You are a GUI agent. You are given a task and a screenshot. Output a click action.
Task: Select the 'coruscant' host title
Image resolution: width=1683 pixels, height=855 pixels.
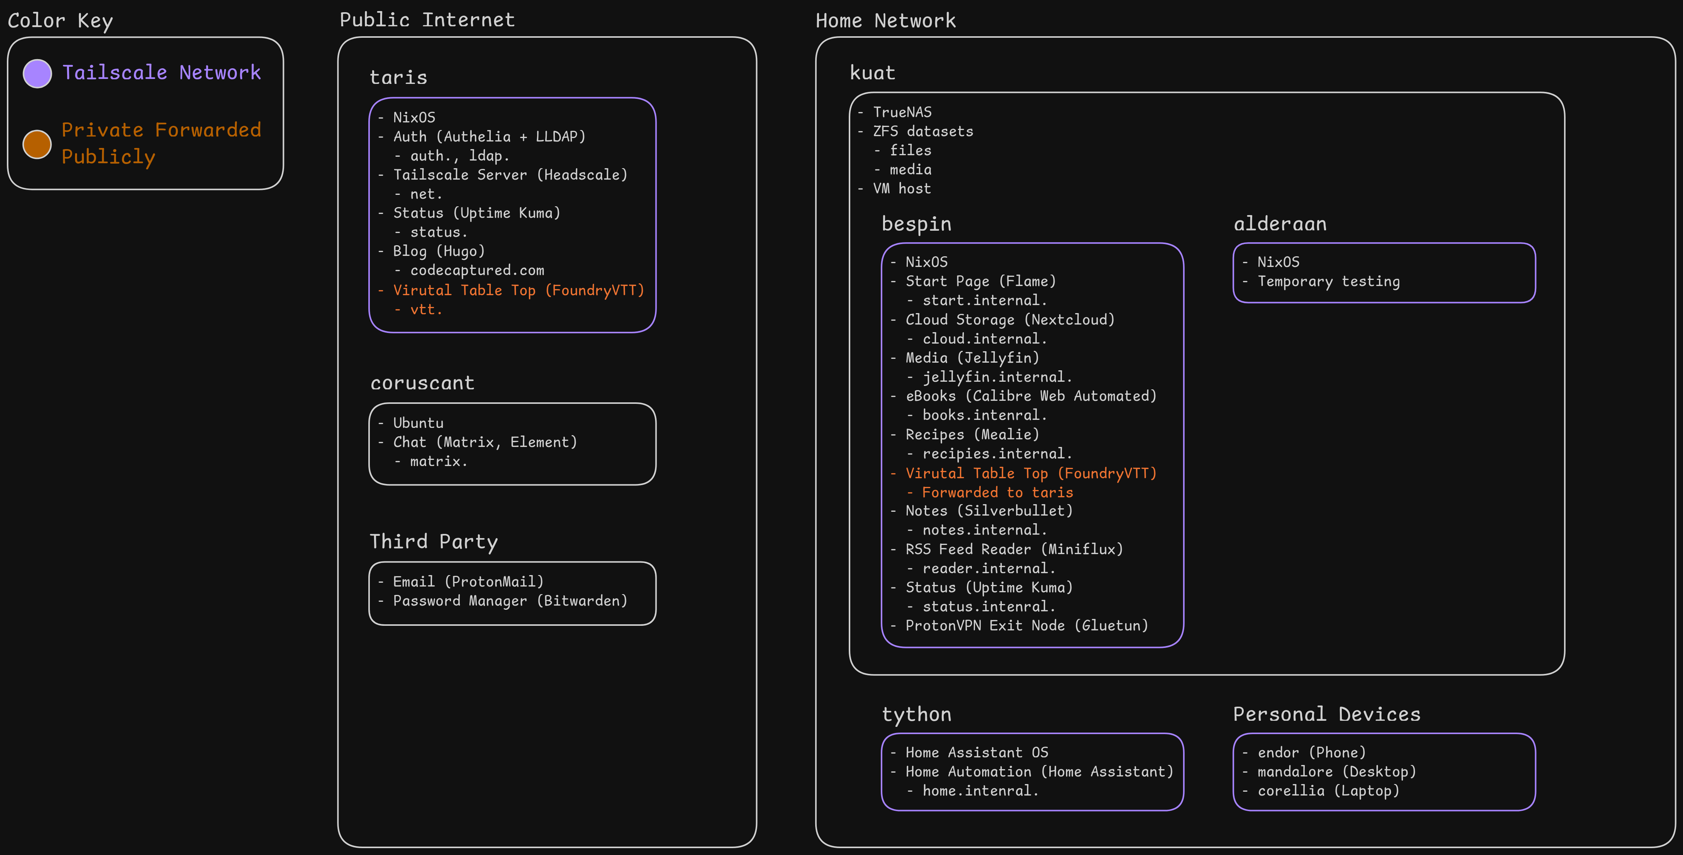point(422,382)
